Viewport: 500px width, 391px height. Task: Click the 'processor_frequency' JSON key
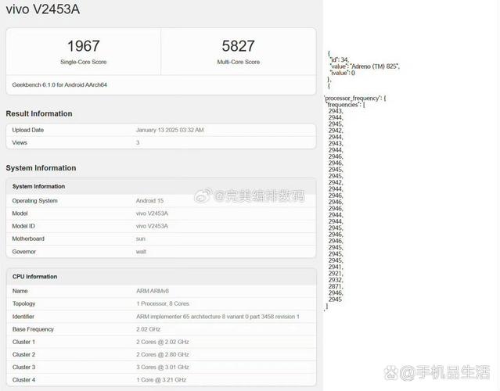tap(352, 99)
